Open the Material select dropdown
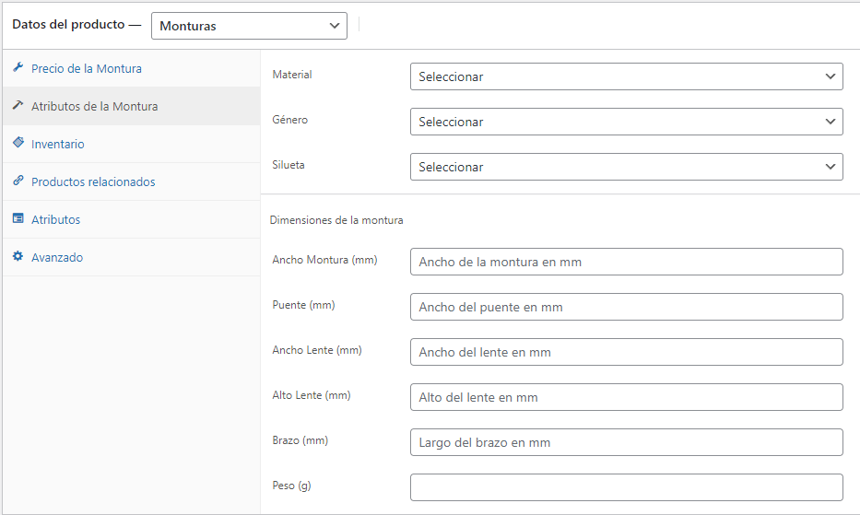The image size is (860, 515). [627, 76]
